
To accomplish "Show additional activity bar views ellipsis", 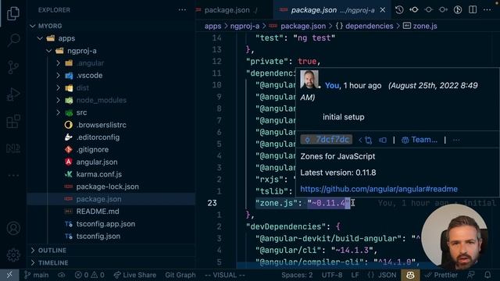I will (x=13, y=175).
